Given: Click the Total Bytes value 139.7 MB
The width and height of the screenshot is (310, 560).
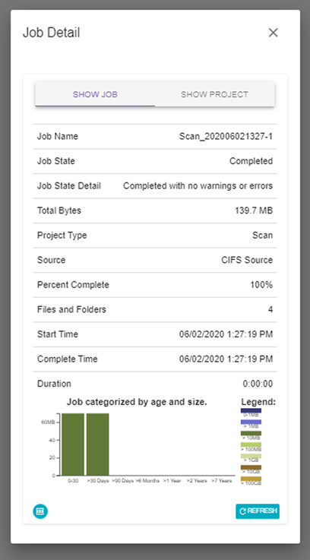Looking at the screenshot, I should click(254, 210).
